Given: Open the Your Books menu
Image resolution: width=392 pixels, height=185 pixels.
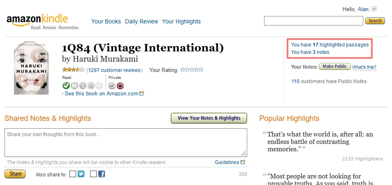Looking at the screenshot, I should tap(106, 21).
